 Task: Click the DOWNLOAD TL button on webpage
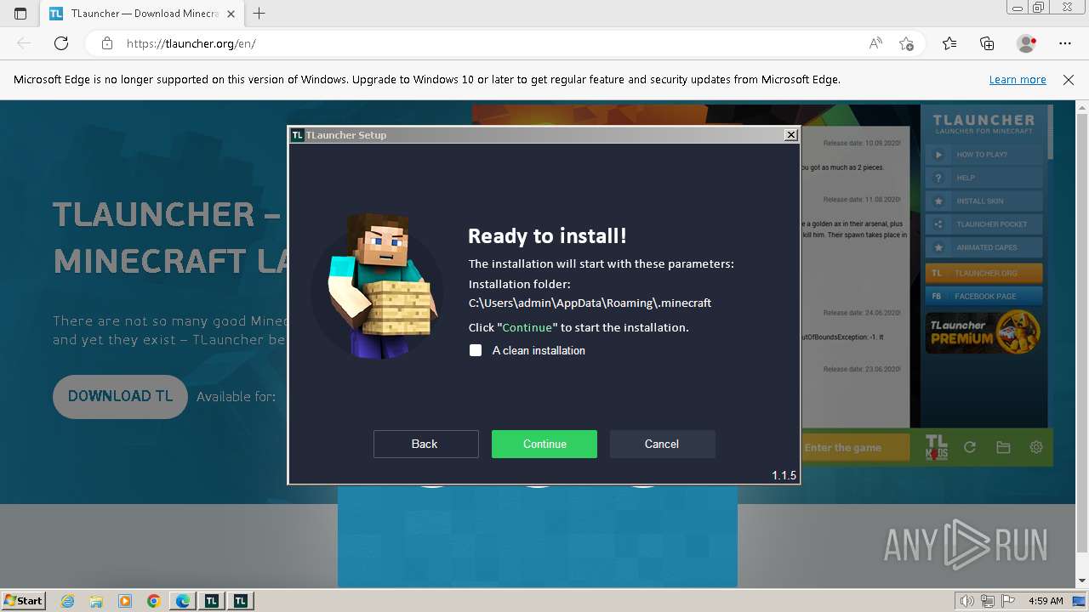(120, 396)
